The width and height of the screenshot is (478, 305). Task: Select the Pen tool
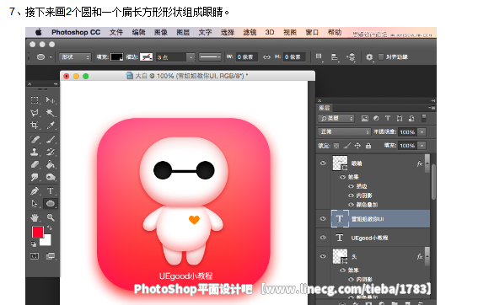[x=35, y=191]
